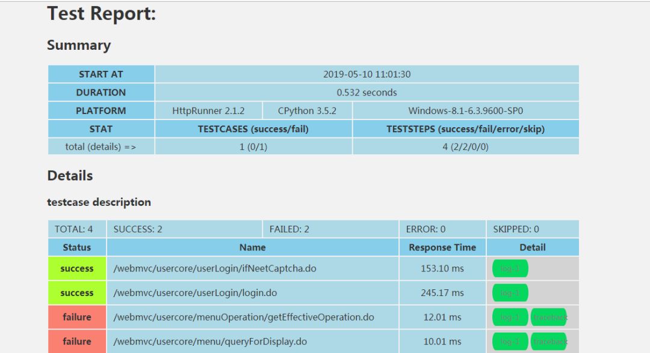650x353 pixels.
Task: Show traceback for getEffectiveOperation.do row
Action: pyautogui.click(x=549, y=318)
